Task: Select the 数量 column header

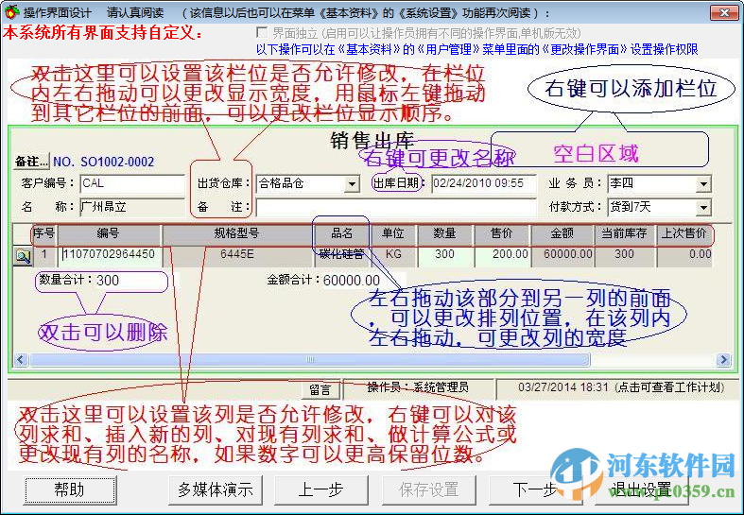Action: [x=444, y=233]
